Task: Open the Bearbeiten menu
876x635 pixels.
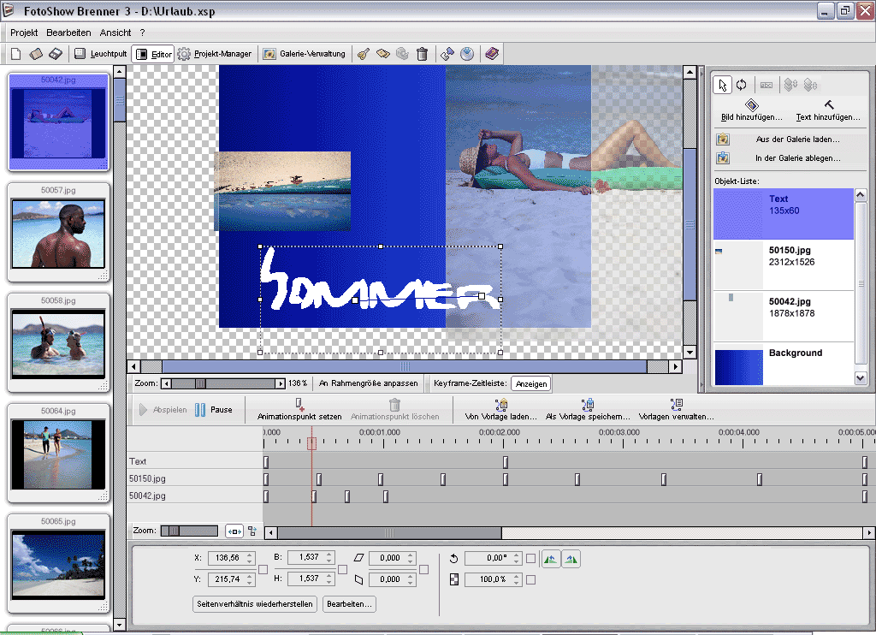Action: tap(68, 33)
